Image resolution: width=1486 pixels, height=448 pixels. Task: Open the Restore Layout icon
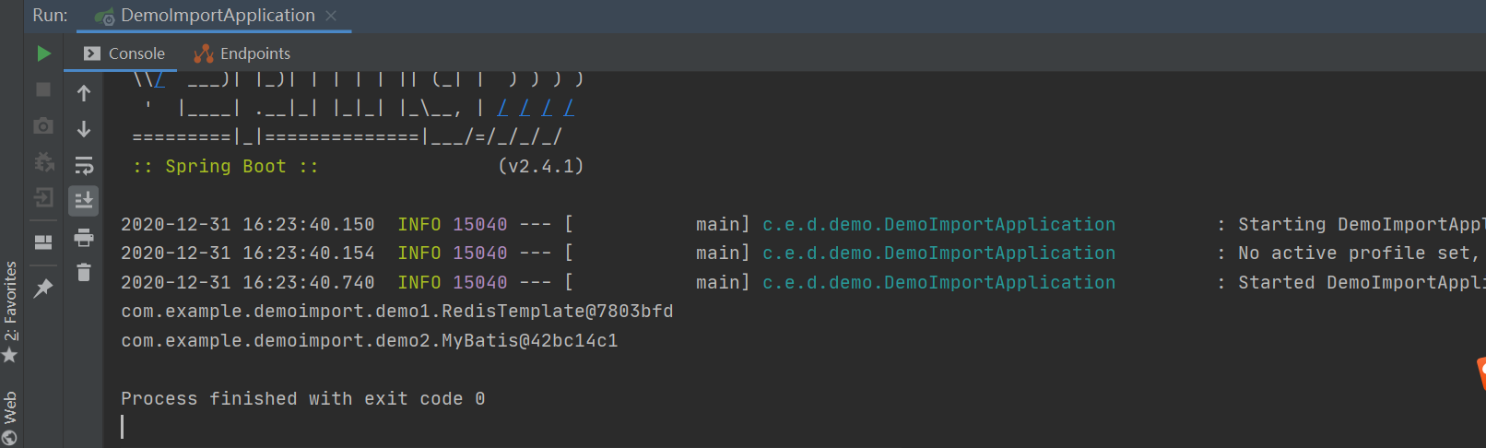43,242
